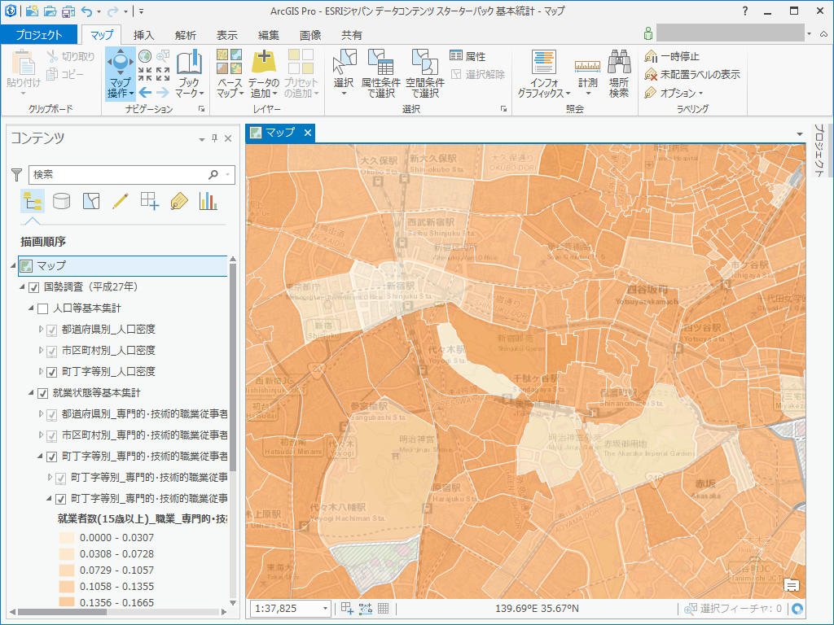Click the filter funnel icon in Contents

[x=17, y=174]
